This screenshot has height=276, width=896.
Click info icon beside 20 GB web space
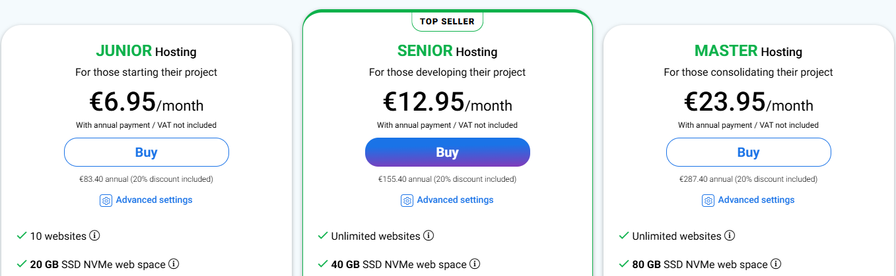[174, 264]
